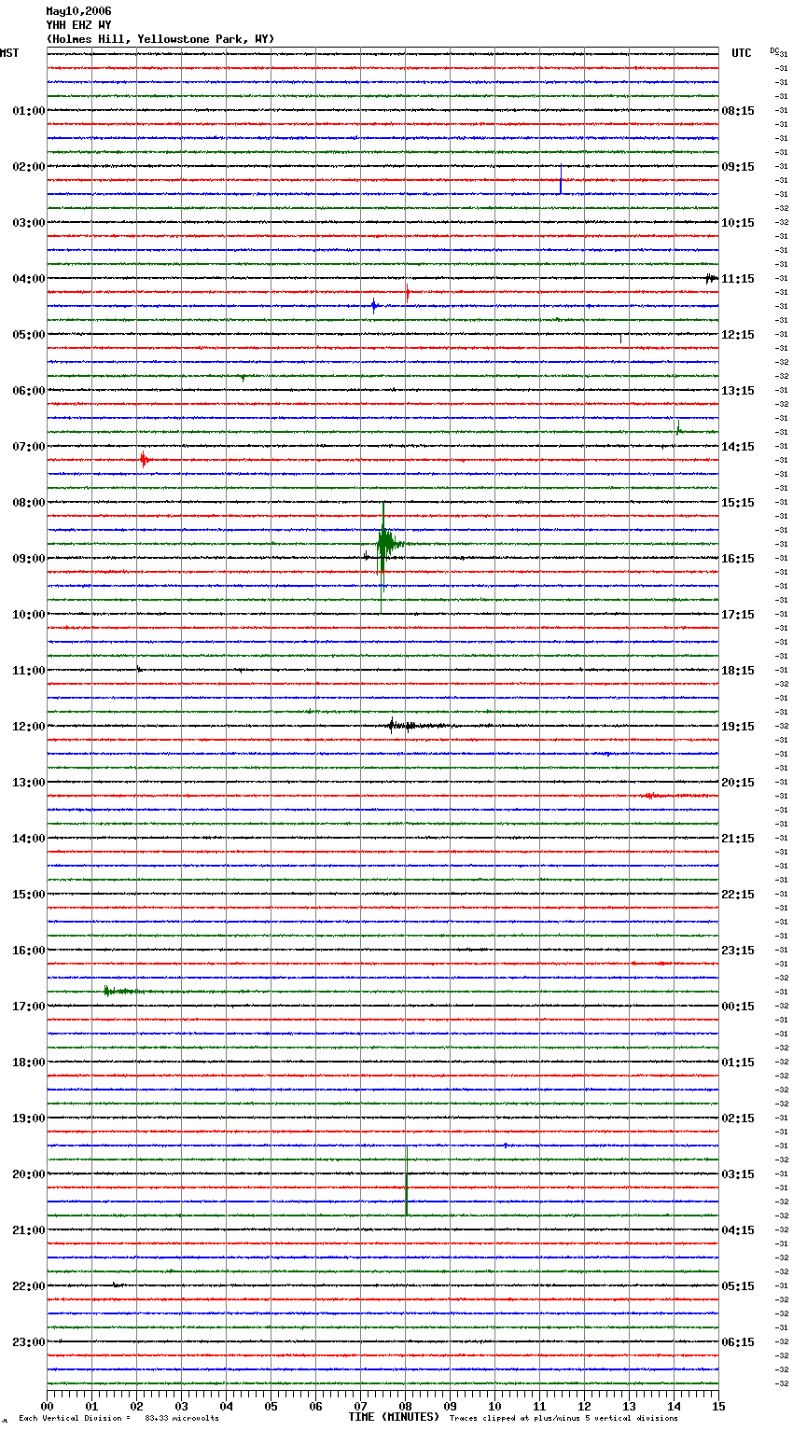Click the green spike before 07:00 near minute 14

pos(678,429)
